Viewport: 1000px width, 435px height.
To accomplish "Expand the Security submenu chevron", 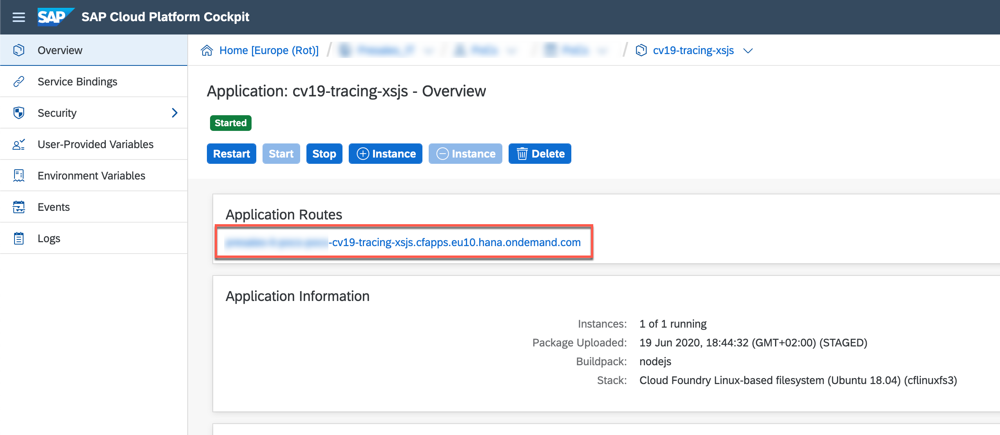I will 175,113.
